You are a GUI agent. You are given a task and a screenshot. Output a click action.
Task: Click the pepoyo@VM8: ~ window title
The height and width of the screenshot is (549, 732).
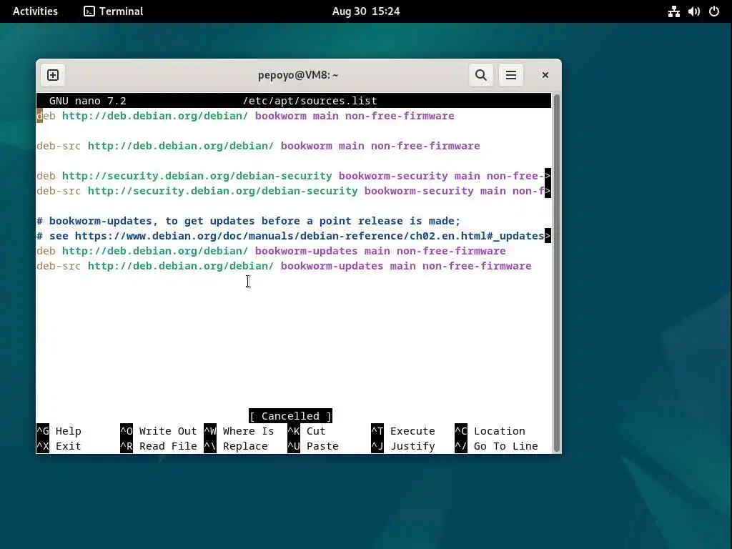click(298, 75)
